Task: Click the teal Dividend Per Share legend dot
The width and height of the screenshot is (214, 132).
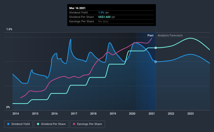Action: pos(38,124)
